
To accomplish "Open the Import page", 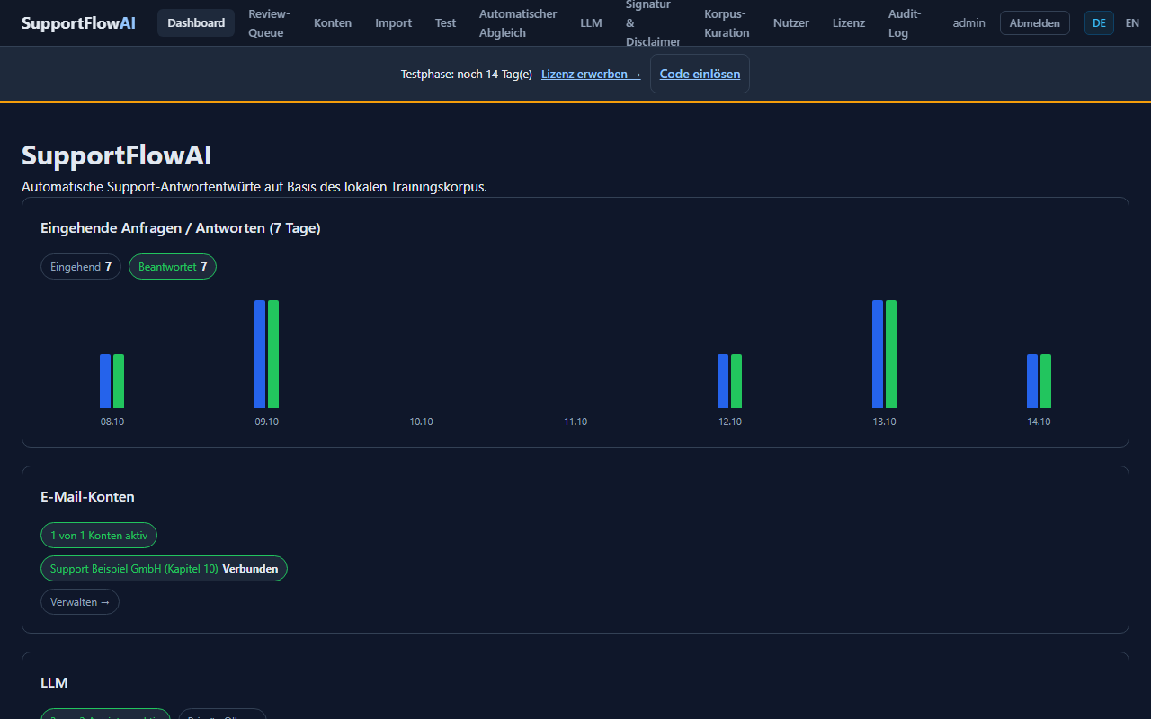I will pyautogui.click(x=394, y=22).
